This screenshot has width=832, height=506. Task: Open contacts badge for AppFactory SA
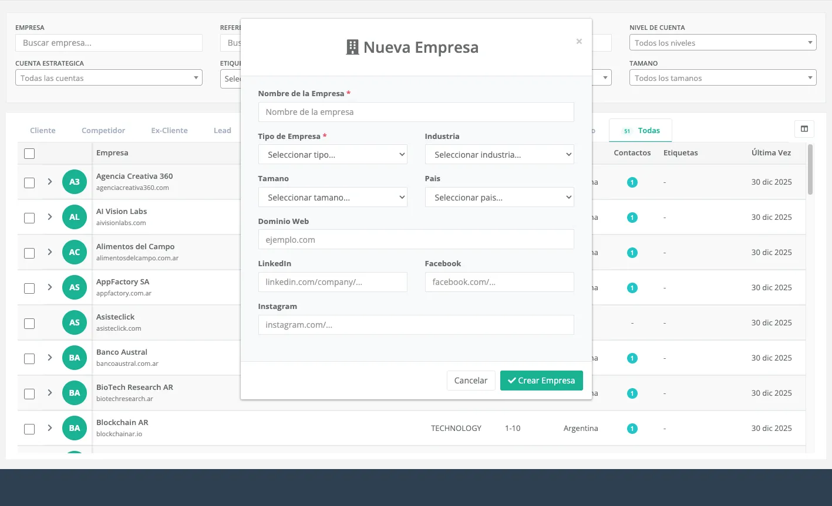(x=632, y=288)
